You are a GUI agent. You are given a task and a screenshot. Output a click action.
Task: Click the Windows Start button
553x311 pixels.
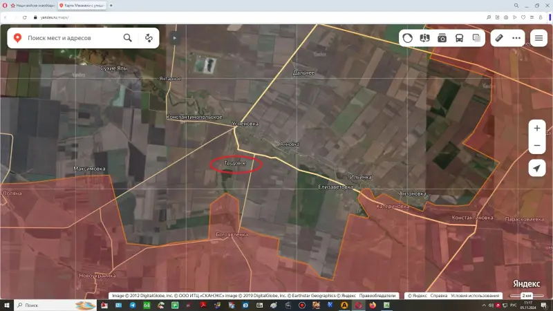tap(6, 305)
